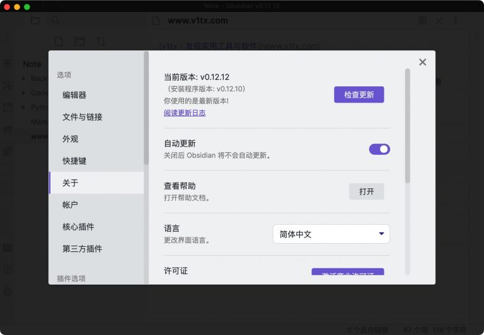Click the settings gear ribbon icon

coord(8,291)
